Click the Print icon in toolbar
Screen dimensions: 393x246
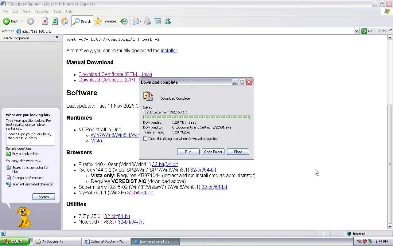coord(148,21)
